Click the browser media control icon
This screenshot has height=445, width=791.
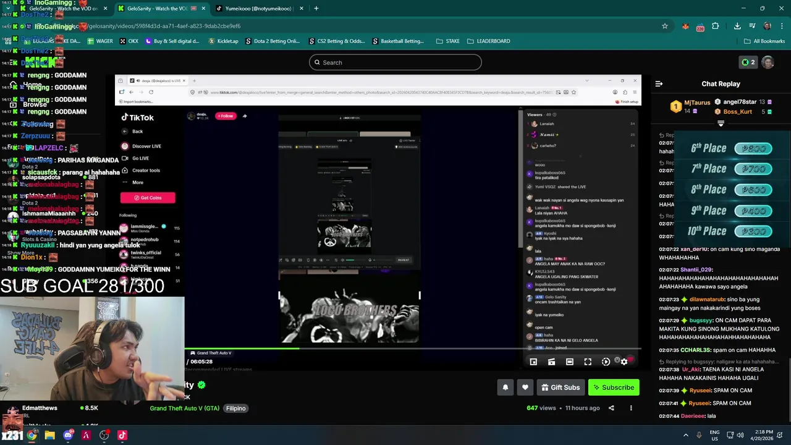coord(752,26)
